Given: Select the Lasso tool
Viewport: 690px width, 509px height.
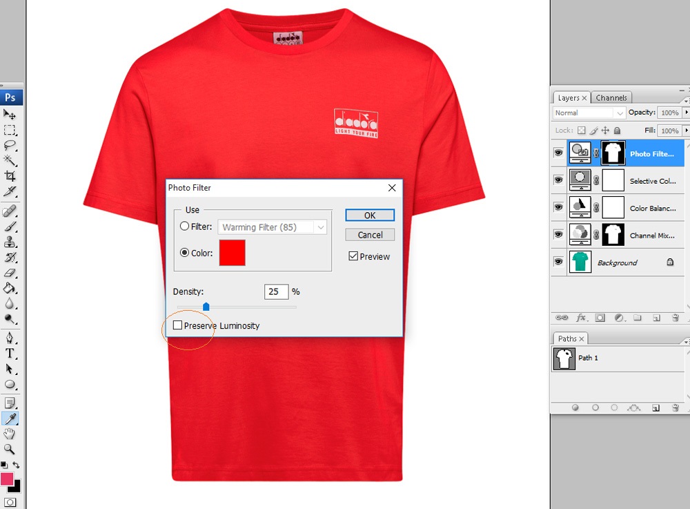Looking at the screenshot, I should click(x=9, y=145).
